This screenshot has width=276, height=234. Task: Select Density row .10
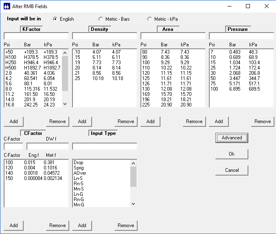coord(105,52)
